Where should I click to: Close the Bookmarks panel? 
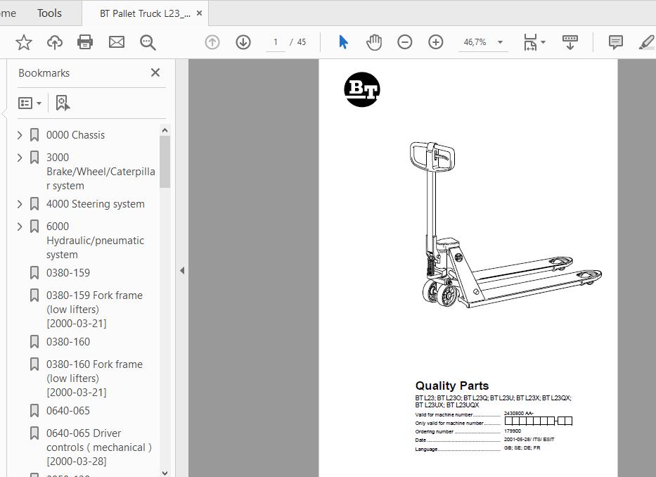(x=155, y=72)
